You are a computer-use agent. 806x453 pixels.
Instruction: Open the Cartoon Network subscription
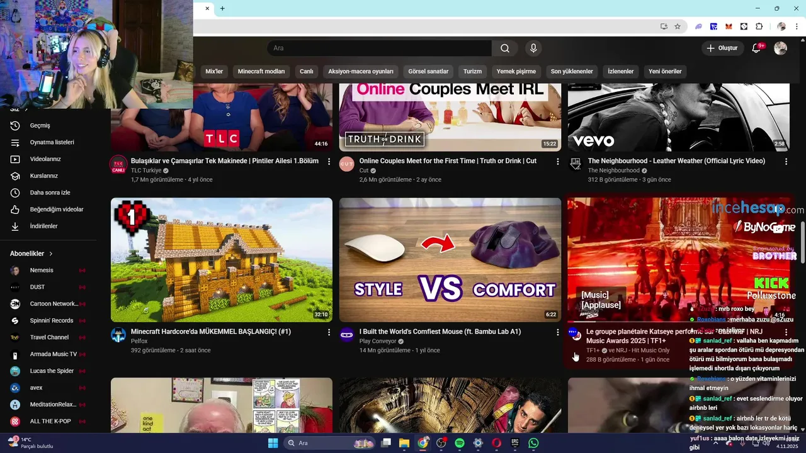coord(48,304)
